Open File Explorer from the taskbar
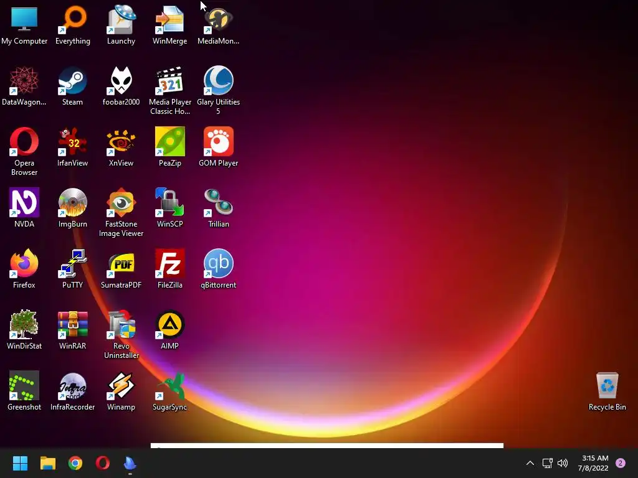This screenshot has width=638, height=478. tap(47, 463)
